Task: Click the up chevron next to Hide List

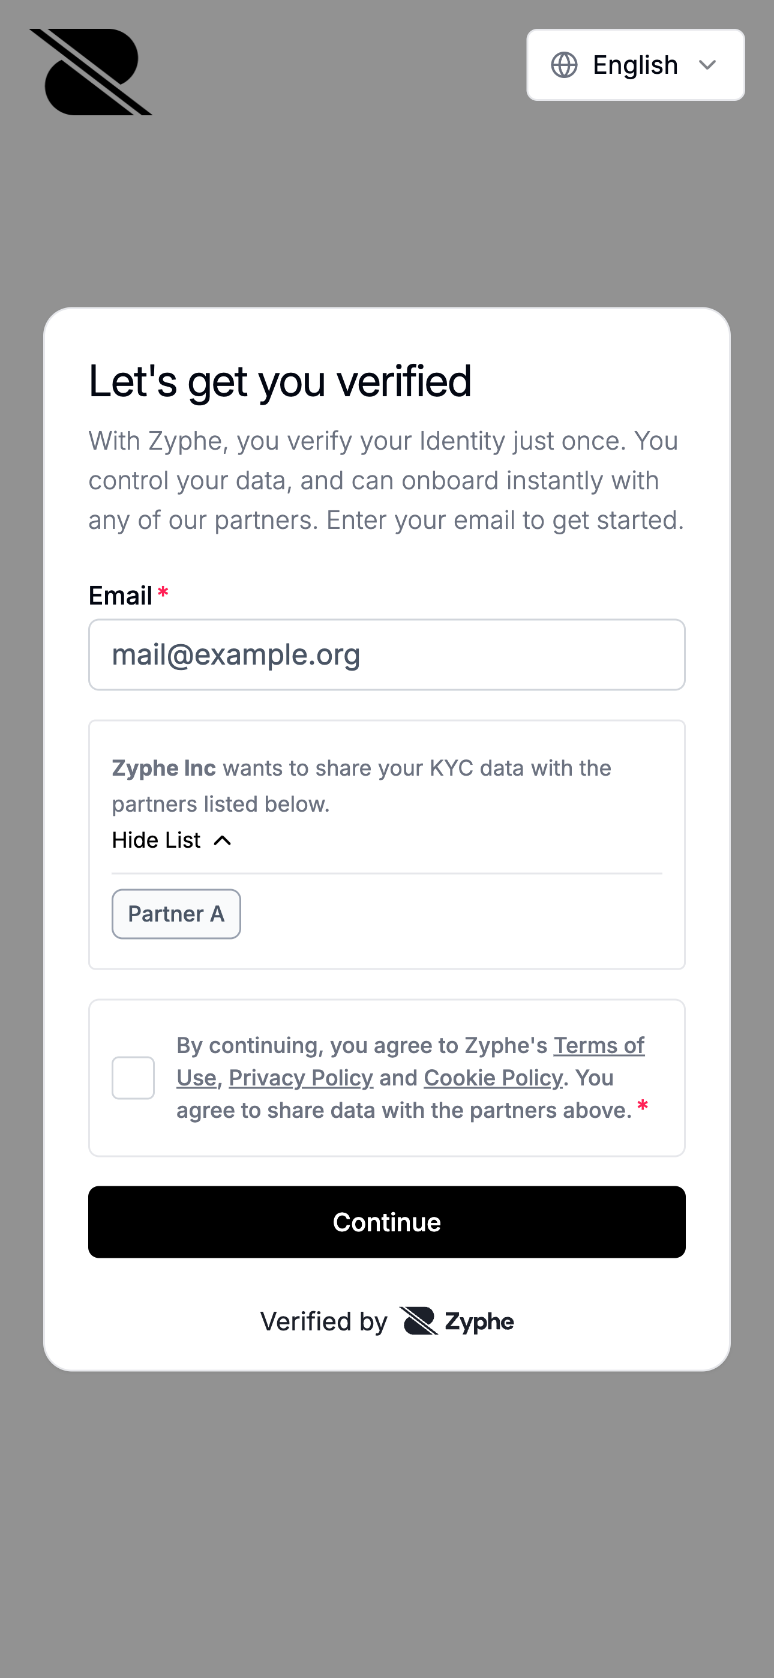Action: coord(222,841)
